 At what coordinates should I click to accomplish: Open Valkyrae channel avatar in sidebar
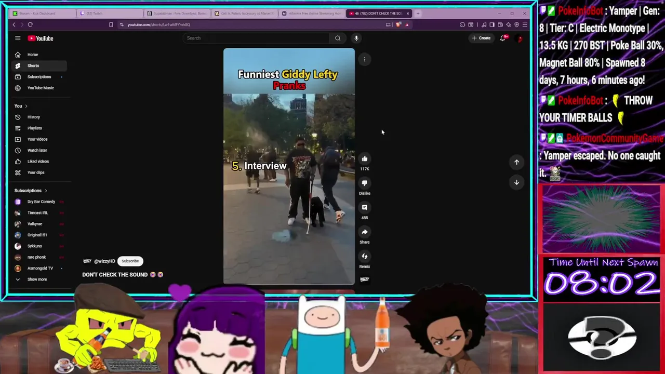pyautogui.click(x=18, y=224)
